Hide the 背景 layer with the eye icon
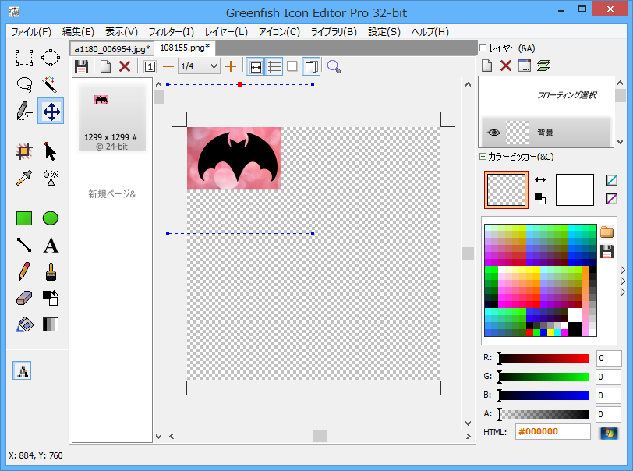This screenshot has width=633, height=471. pos(493,133)
